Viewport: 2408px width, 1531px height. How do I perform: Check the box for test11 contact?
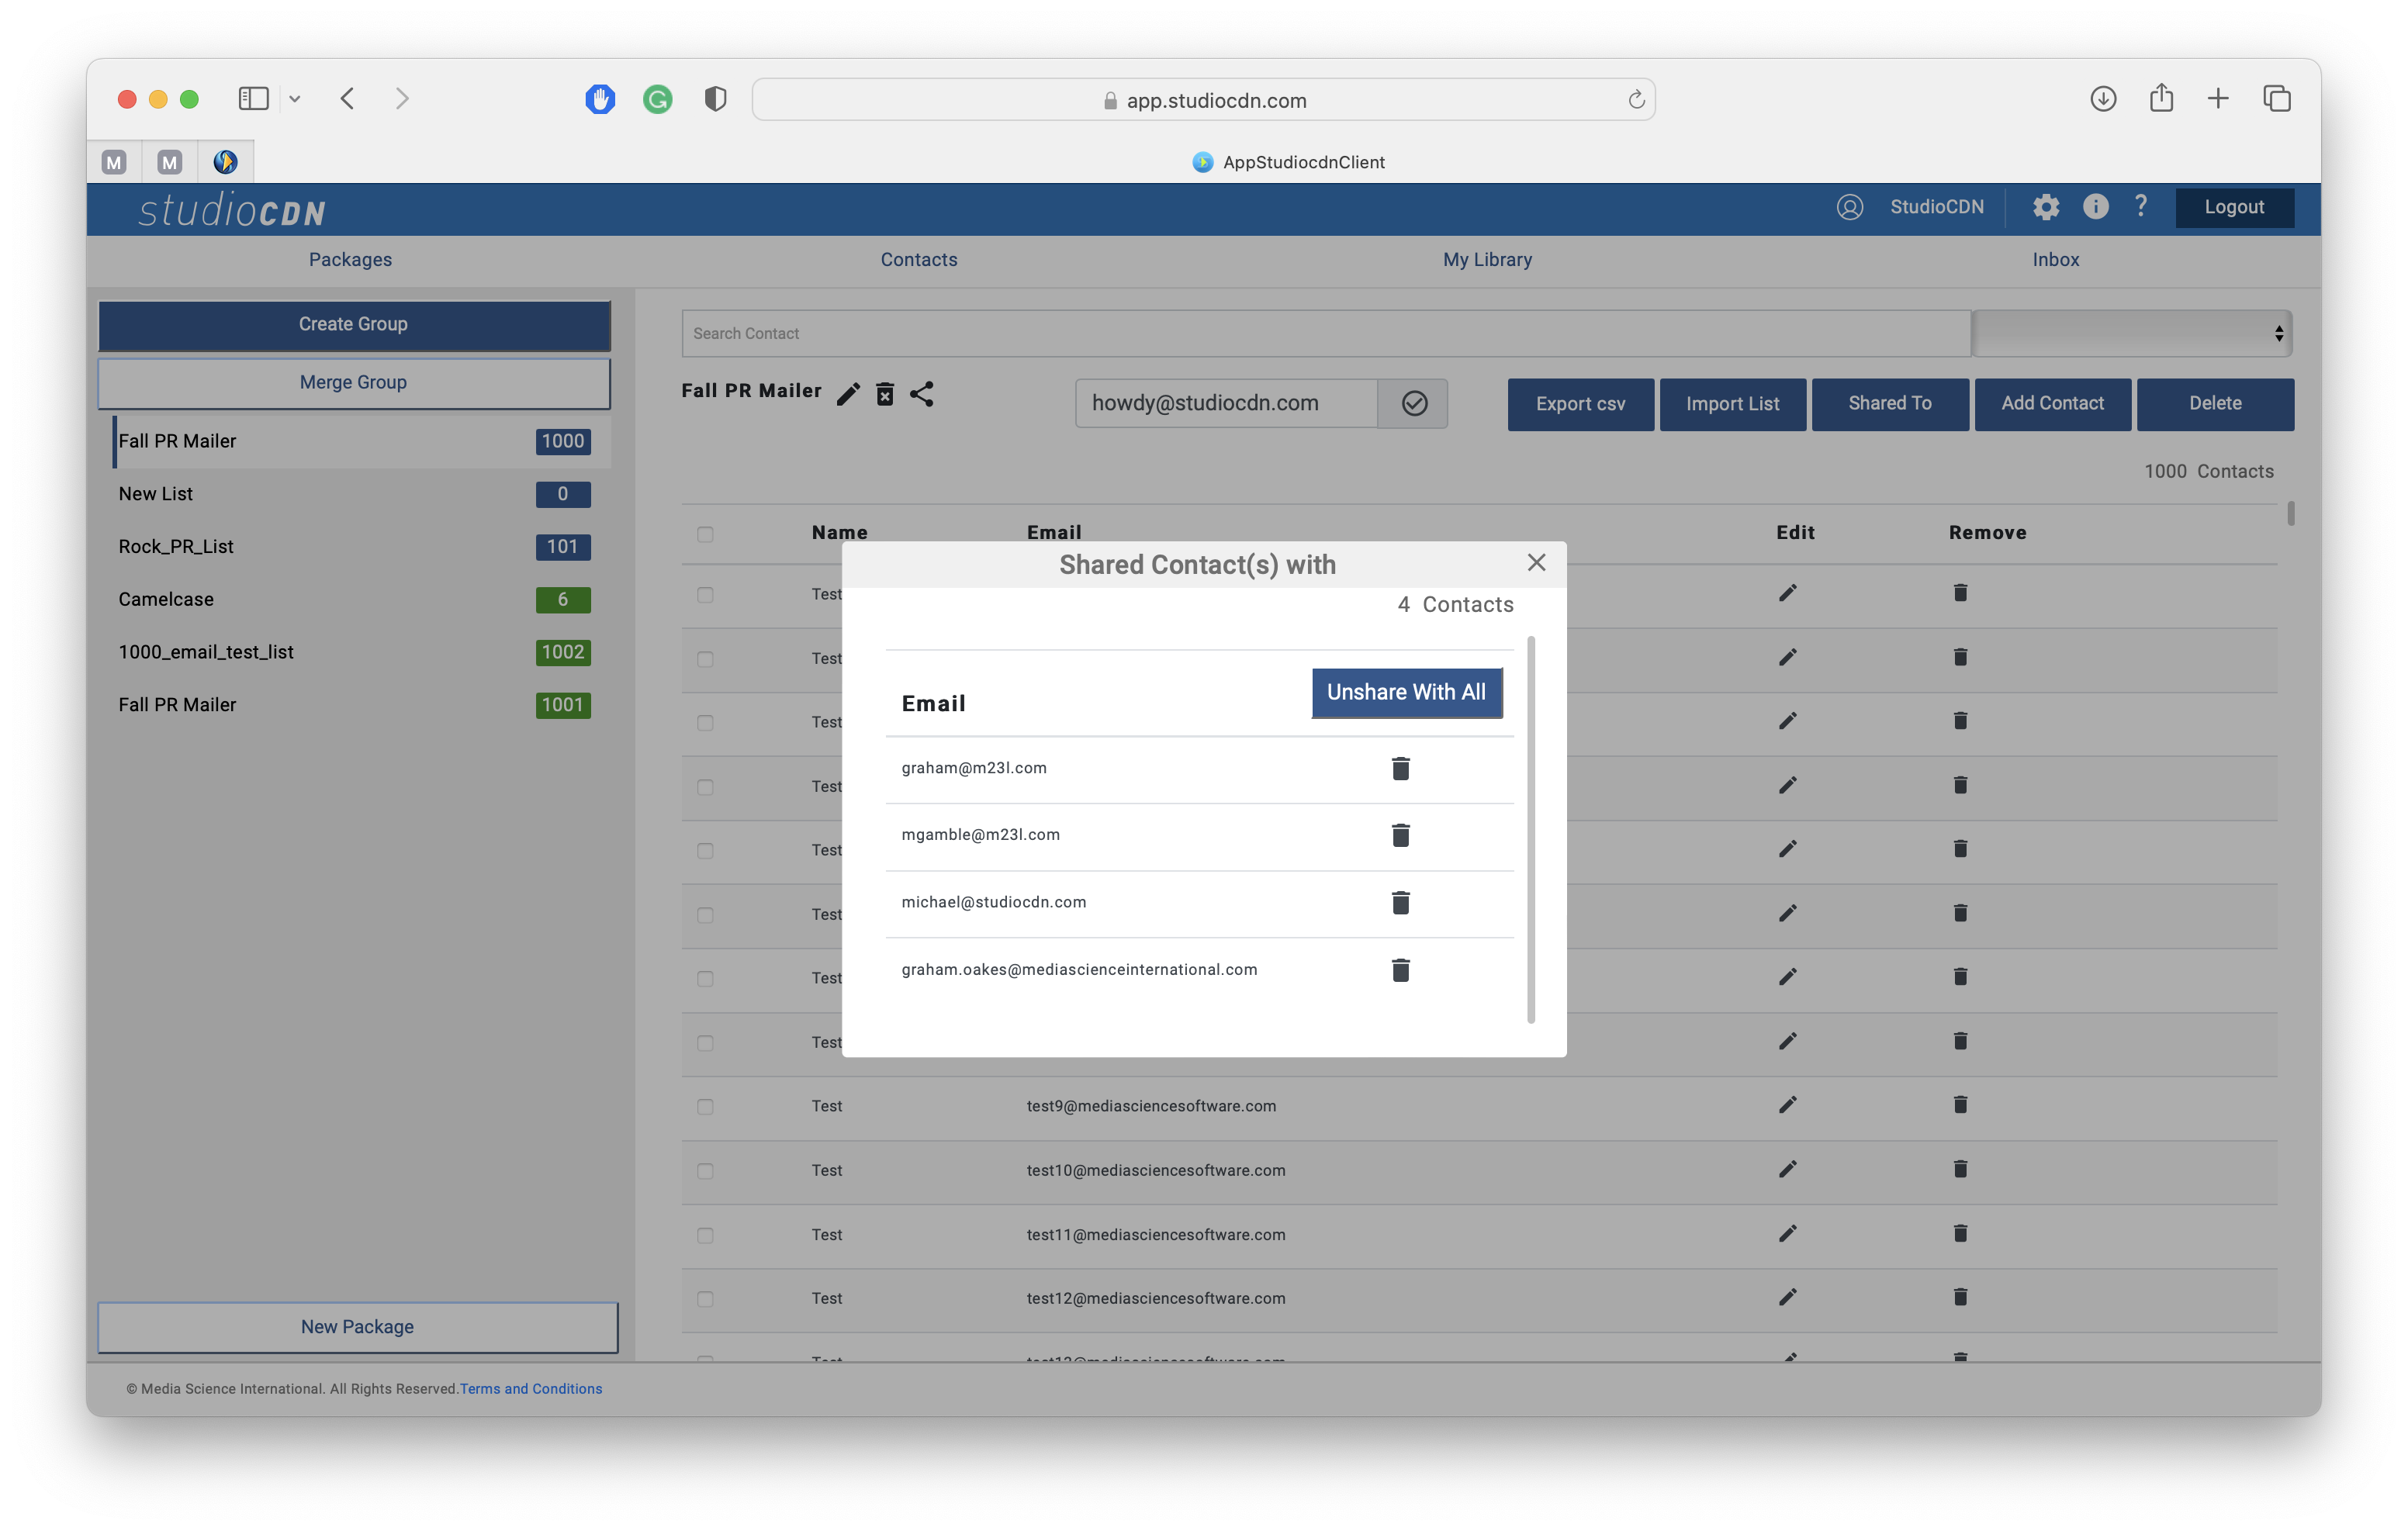(705, 1236)
